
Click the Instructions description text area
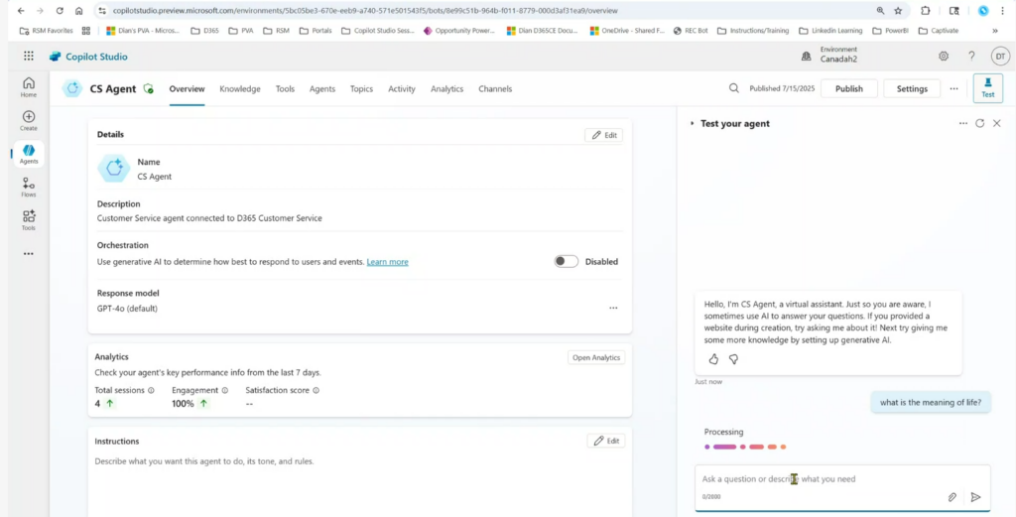click(359, 486)
